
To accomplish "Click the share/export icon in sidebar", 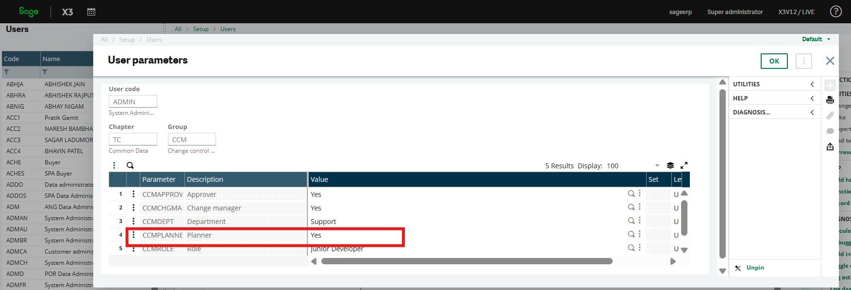I will (x=830, y=146).
